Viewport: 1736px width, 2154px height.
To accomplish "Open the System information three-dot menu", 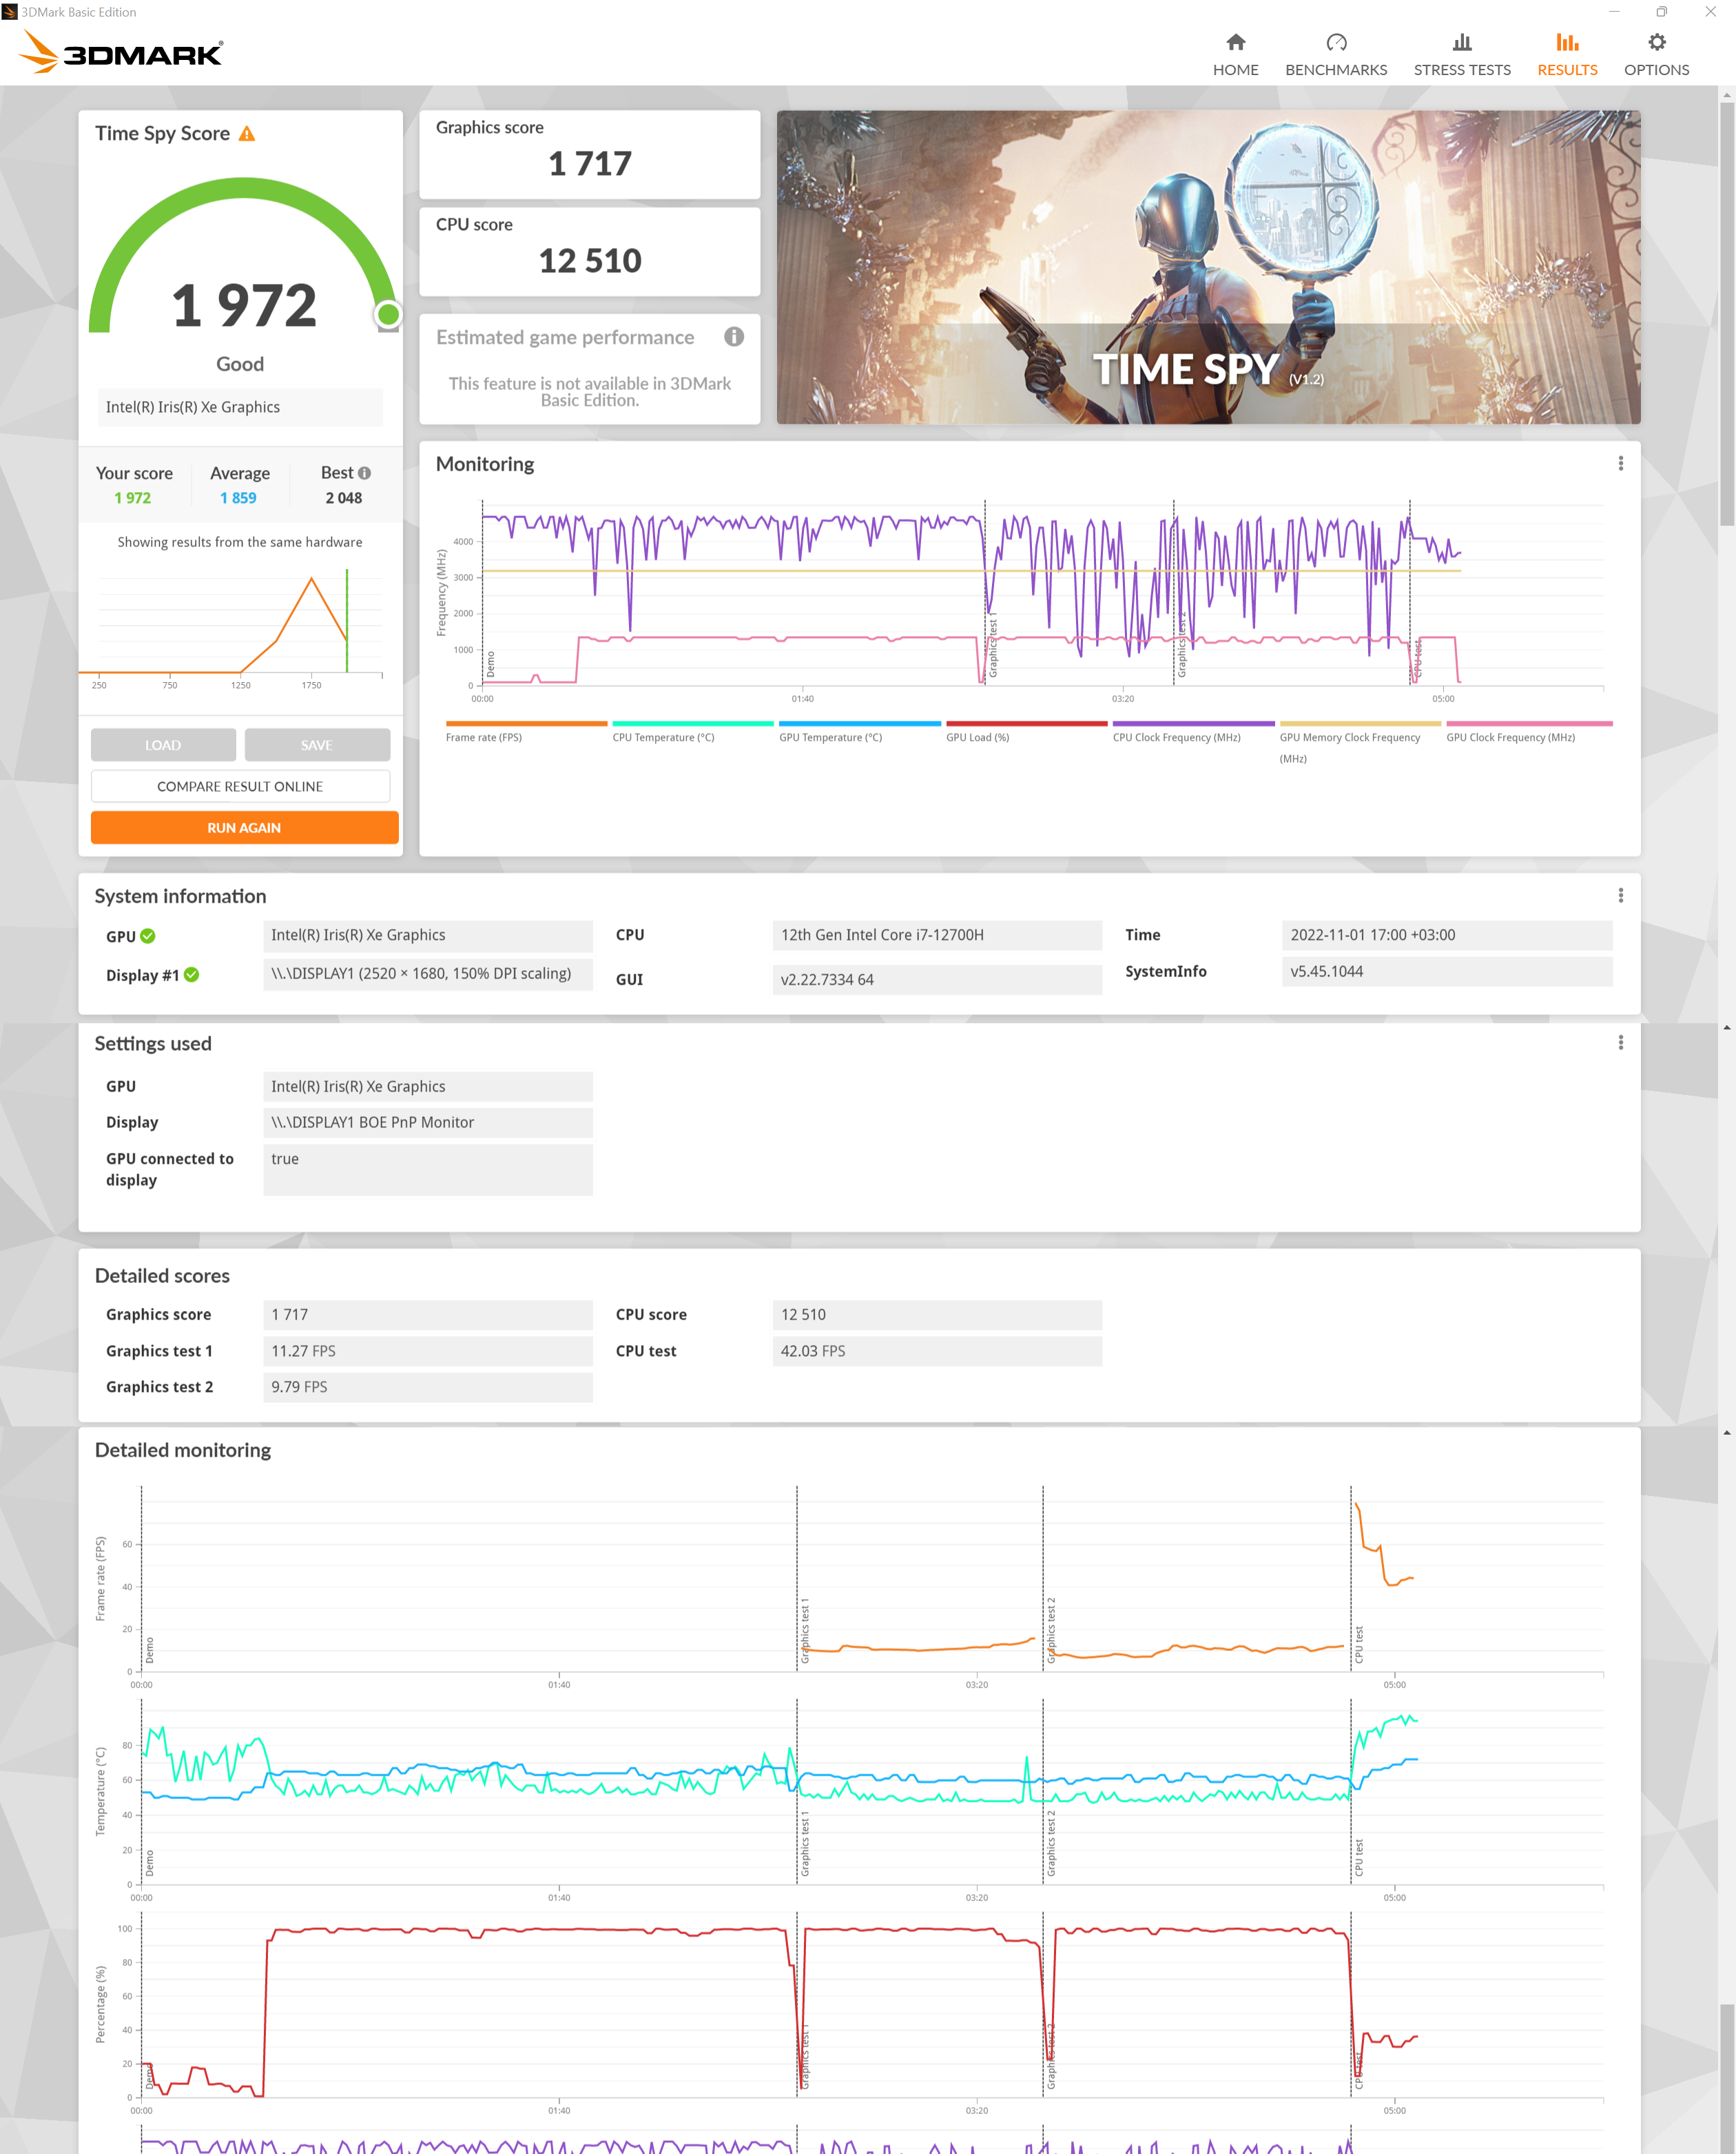I will 1620,896.
